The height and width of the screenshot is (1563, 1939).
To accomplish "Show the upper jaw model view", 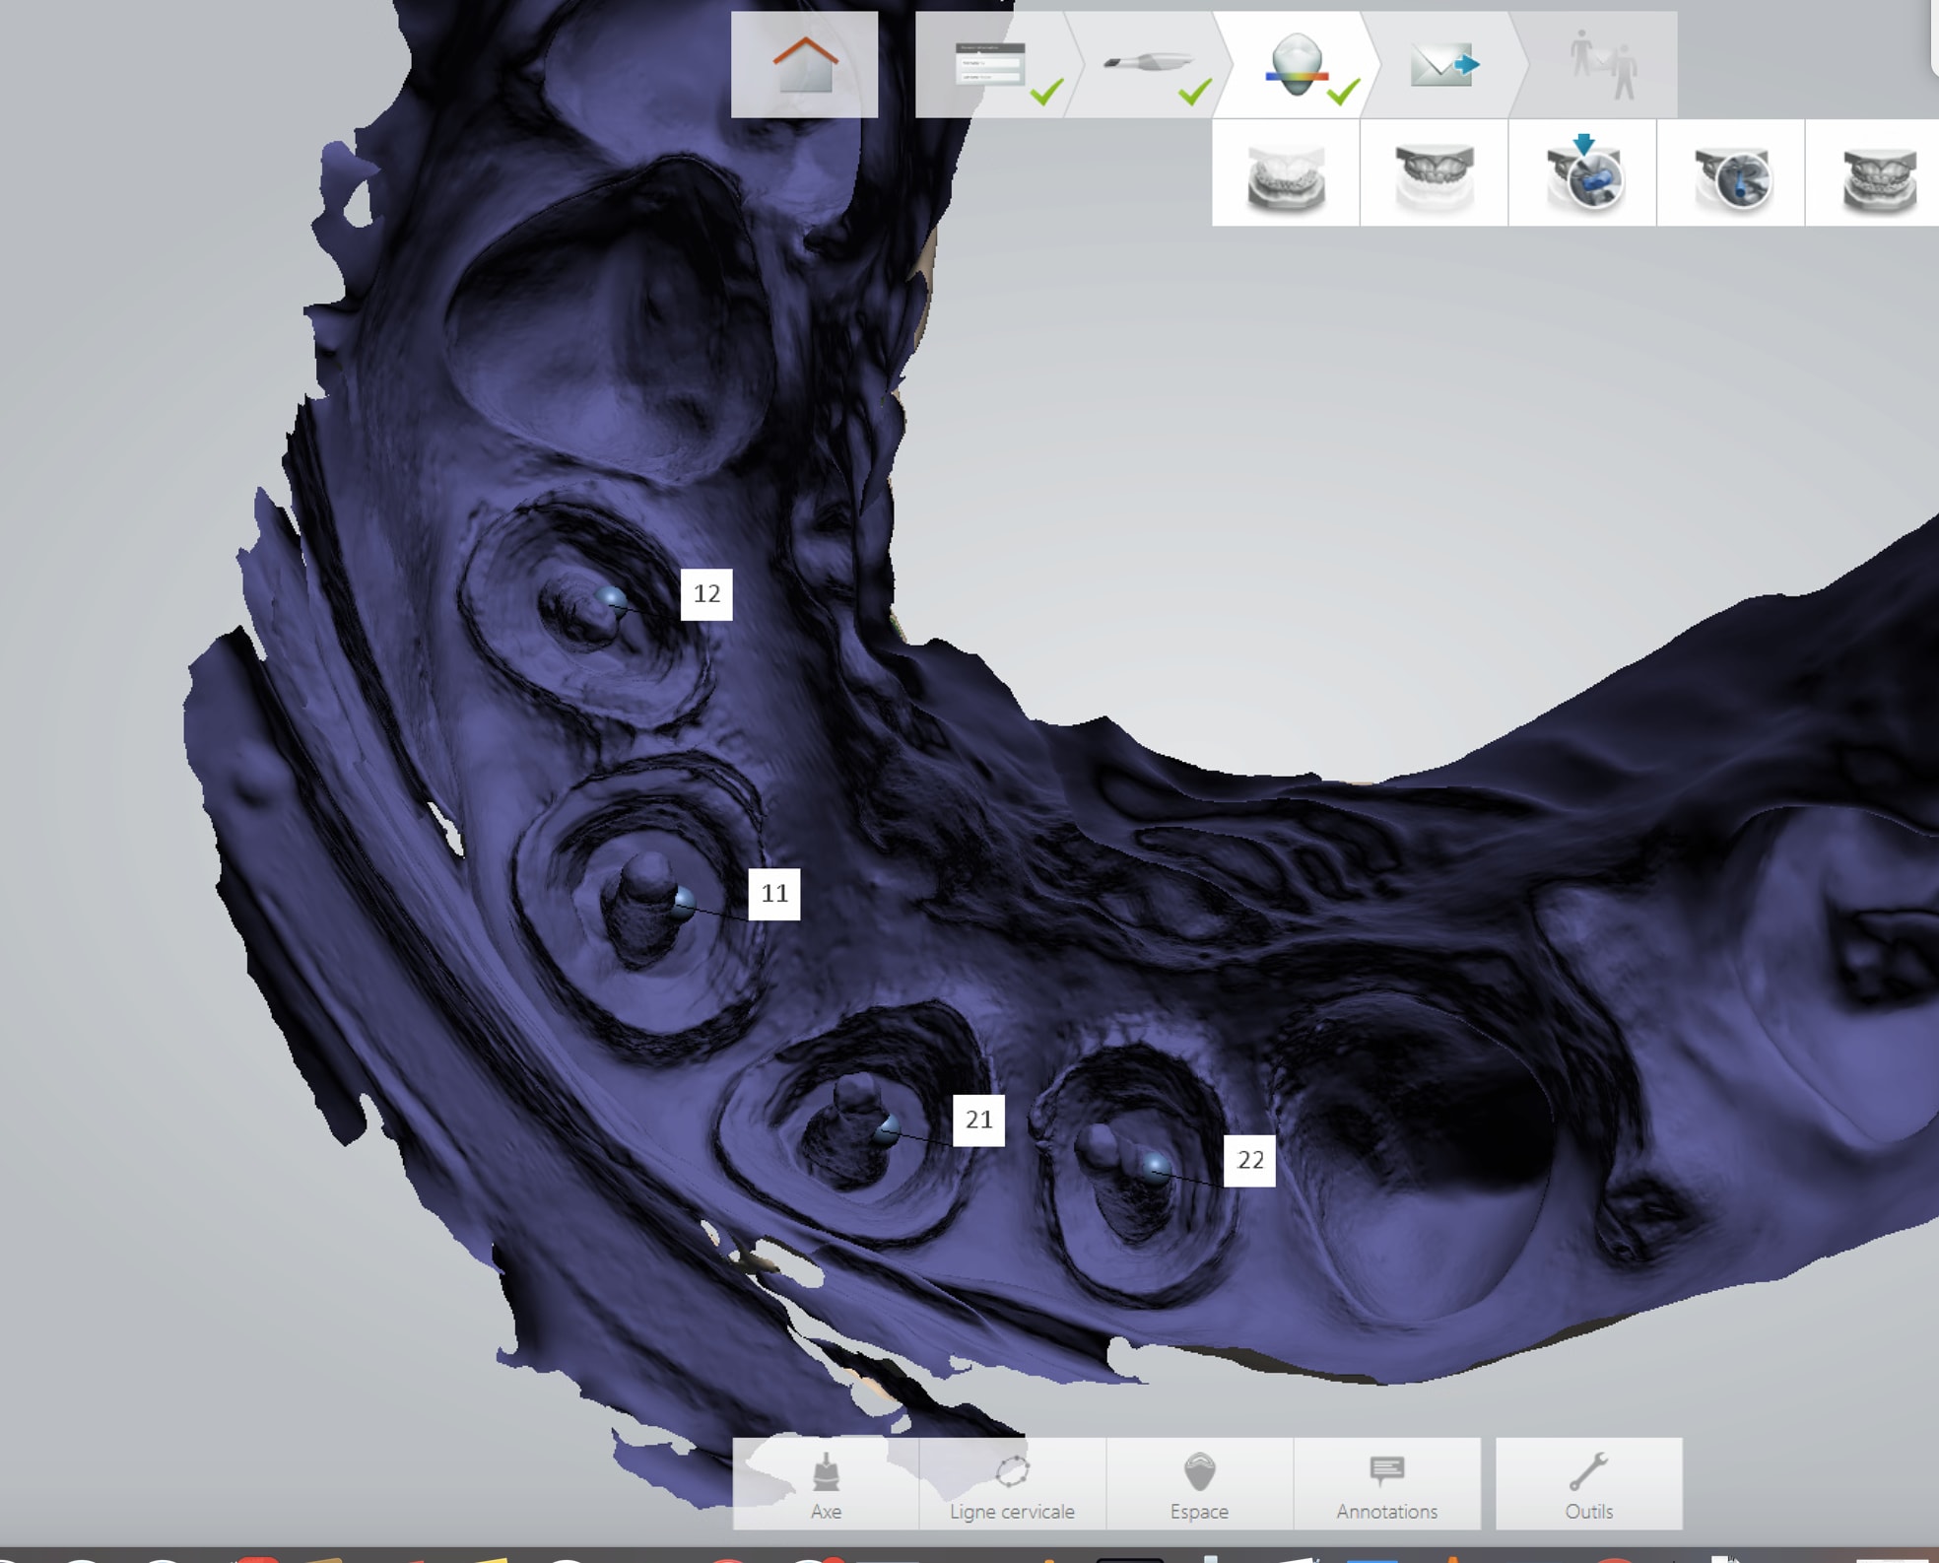I will [x=1434, y=173].
